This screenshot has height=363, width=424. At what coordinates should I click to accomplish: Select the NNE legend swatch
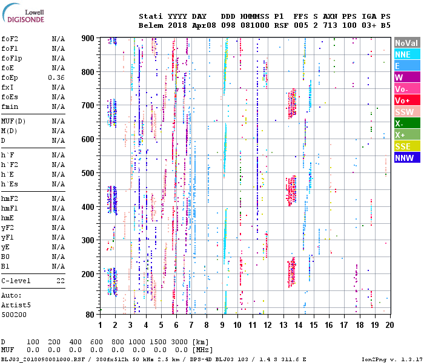click(407, 54)
